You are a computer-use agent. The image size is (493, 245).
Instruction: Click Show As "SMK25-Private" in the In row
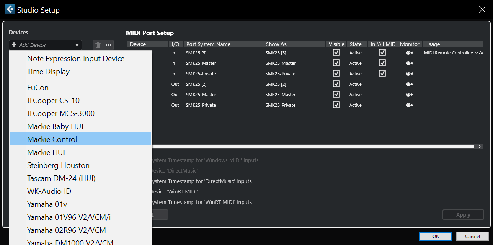(281, 74)
